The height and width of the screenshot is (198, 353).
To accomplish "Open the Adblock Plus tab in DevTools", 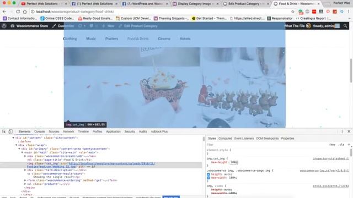I will click(x=159, y=131).
